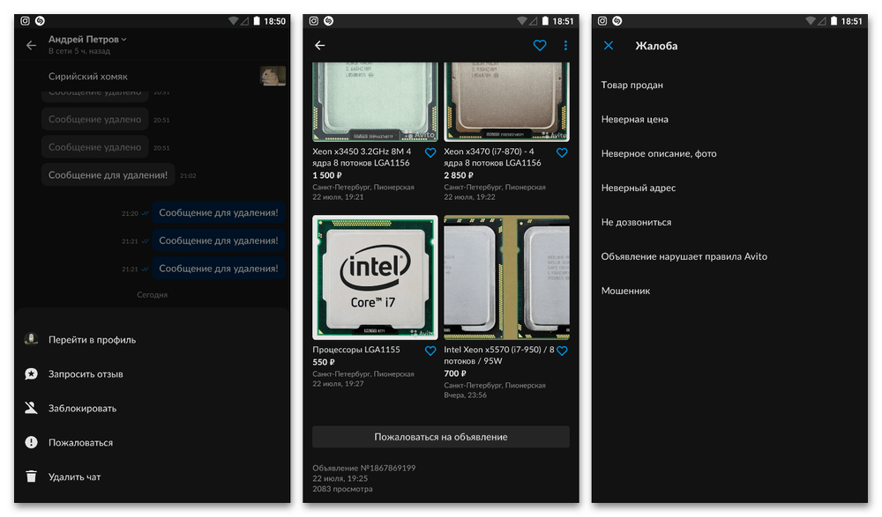
Task: Close the Жалоба screen with X icon
Action: coord(609,46)
